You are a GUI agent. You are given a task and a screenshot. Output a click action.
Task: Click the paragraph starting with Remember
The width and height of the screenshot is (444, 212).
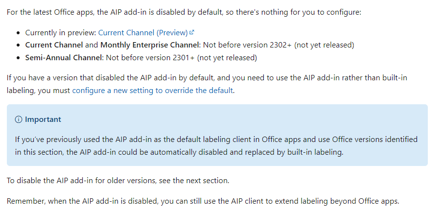[203, 201]
